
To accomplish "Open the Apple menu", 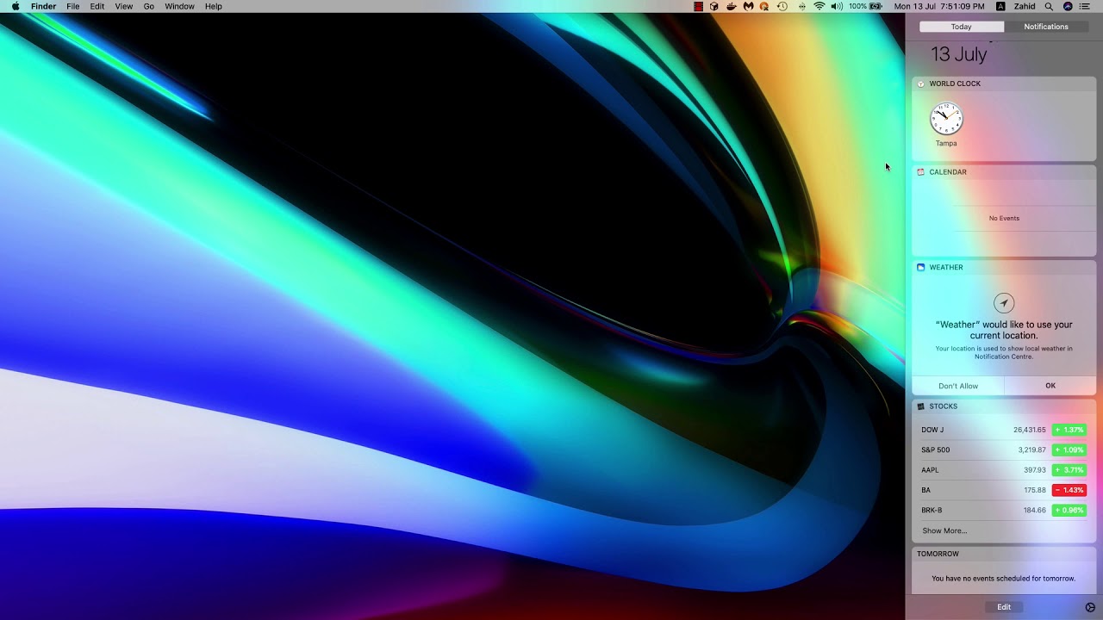I will [x=16, y=6].
